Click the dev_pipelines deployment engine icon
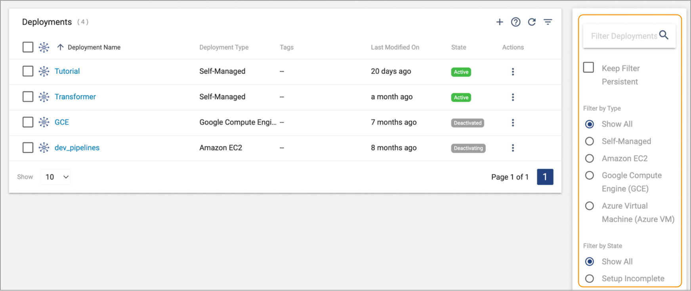 click(44, 147)
